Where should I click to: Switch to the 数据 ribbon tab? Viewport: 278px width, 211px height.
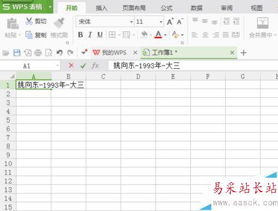(197, 8)
